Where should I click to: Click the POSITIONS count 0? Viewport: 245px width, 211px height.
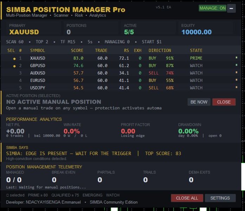click(69, 32)
